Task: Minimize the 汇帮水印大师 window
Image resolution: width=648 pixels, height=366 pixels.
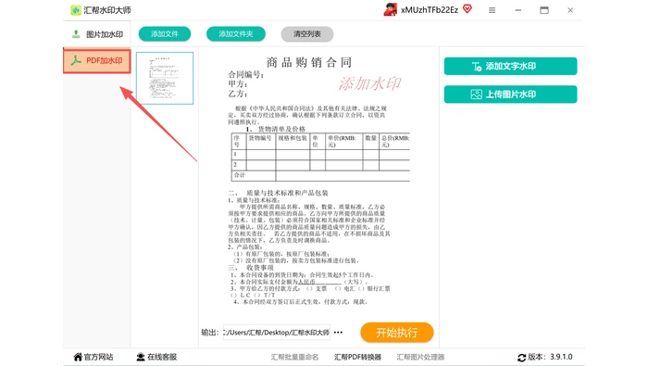Action: 517,10
